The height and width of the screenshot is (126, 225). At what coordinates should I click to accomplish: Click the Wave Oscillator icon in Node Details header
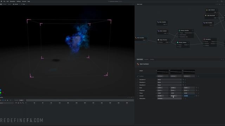(138, 64)
